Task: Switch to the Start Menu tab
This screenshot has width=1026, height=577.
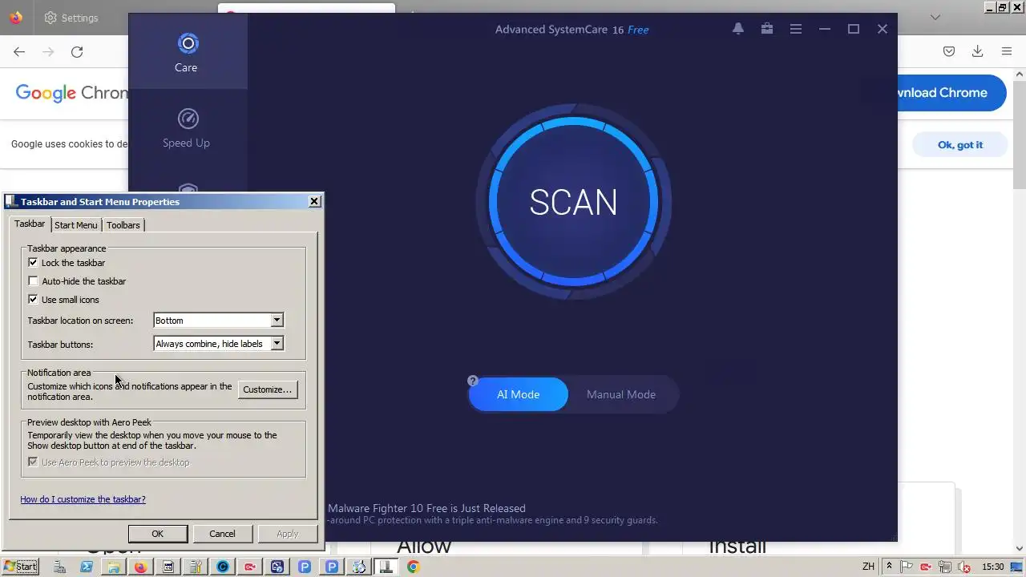Action: pos(76,225)
